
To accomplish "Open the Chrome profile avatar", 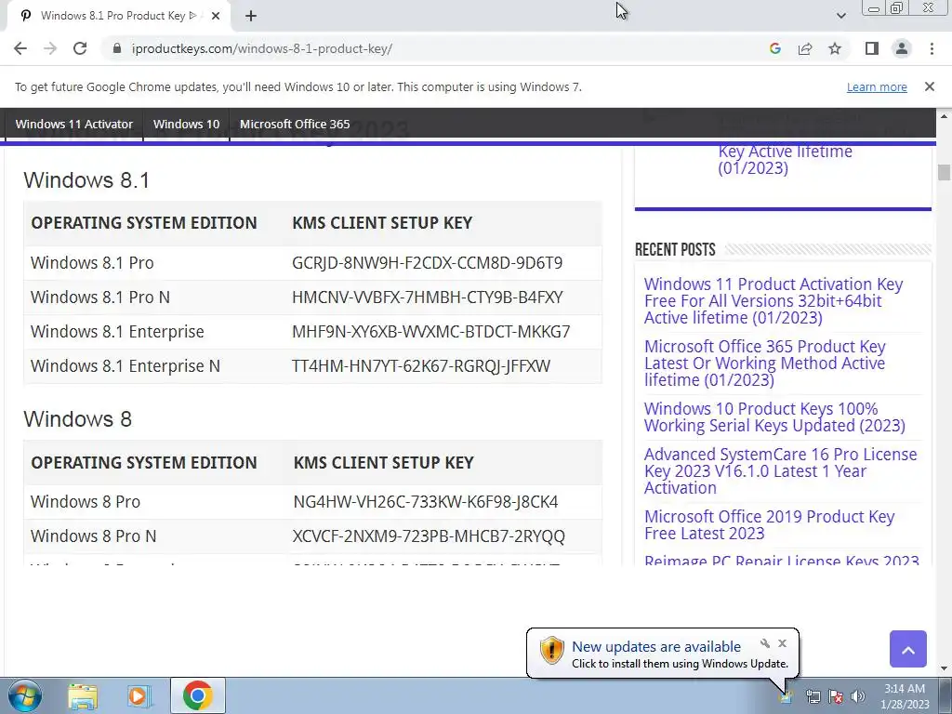I will (x=902, y=48).
